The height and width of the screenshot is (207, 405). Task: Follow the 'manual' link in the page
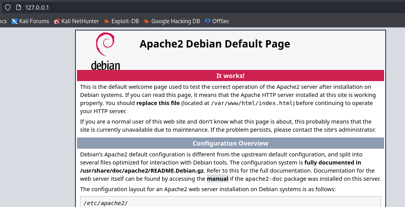tap(217, 179)
